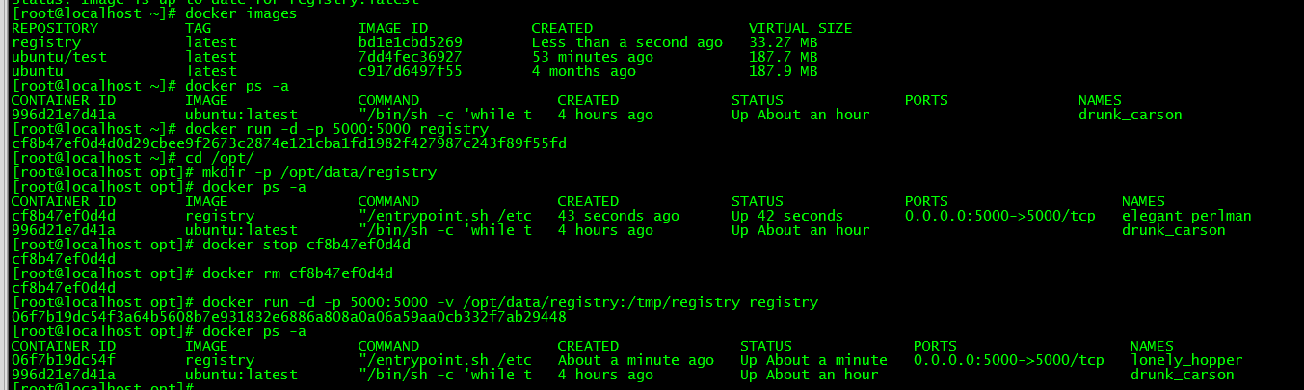Select port mapping in the lonely_hopper row
Image resolution: width=1304 pixels, height=390 pixels.
[1009, 360]
